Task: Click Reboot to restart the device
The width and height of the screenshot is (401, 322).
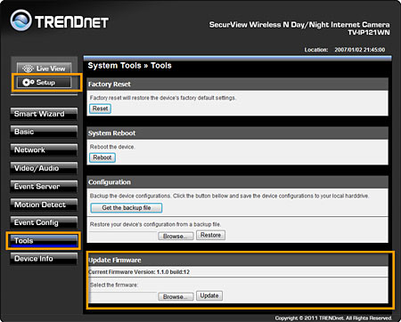Action: pyautogui.click(x=102, y=157)
